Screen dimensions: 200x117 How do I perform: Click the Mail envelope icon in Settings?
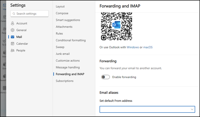[x=12, y=37]
